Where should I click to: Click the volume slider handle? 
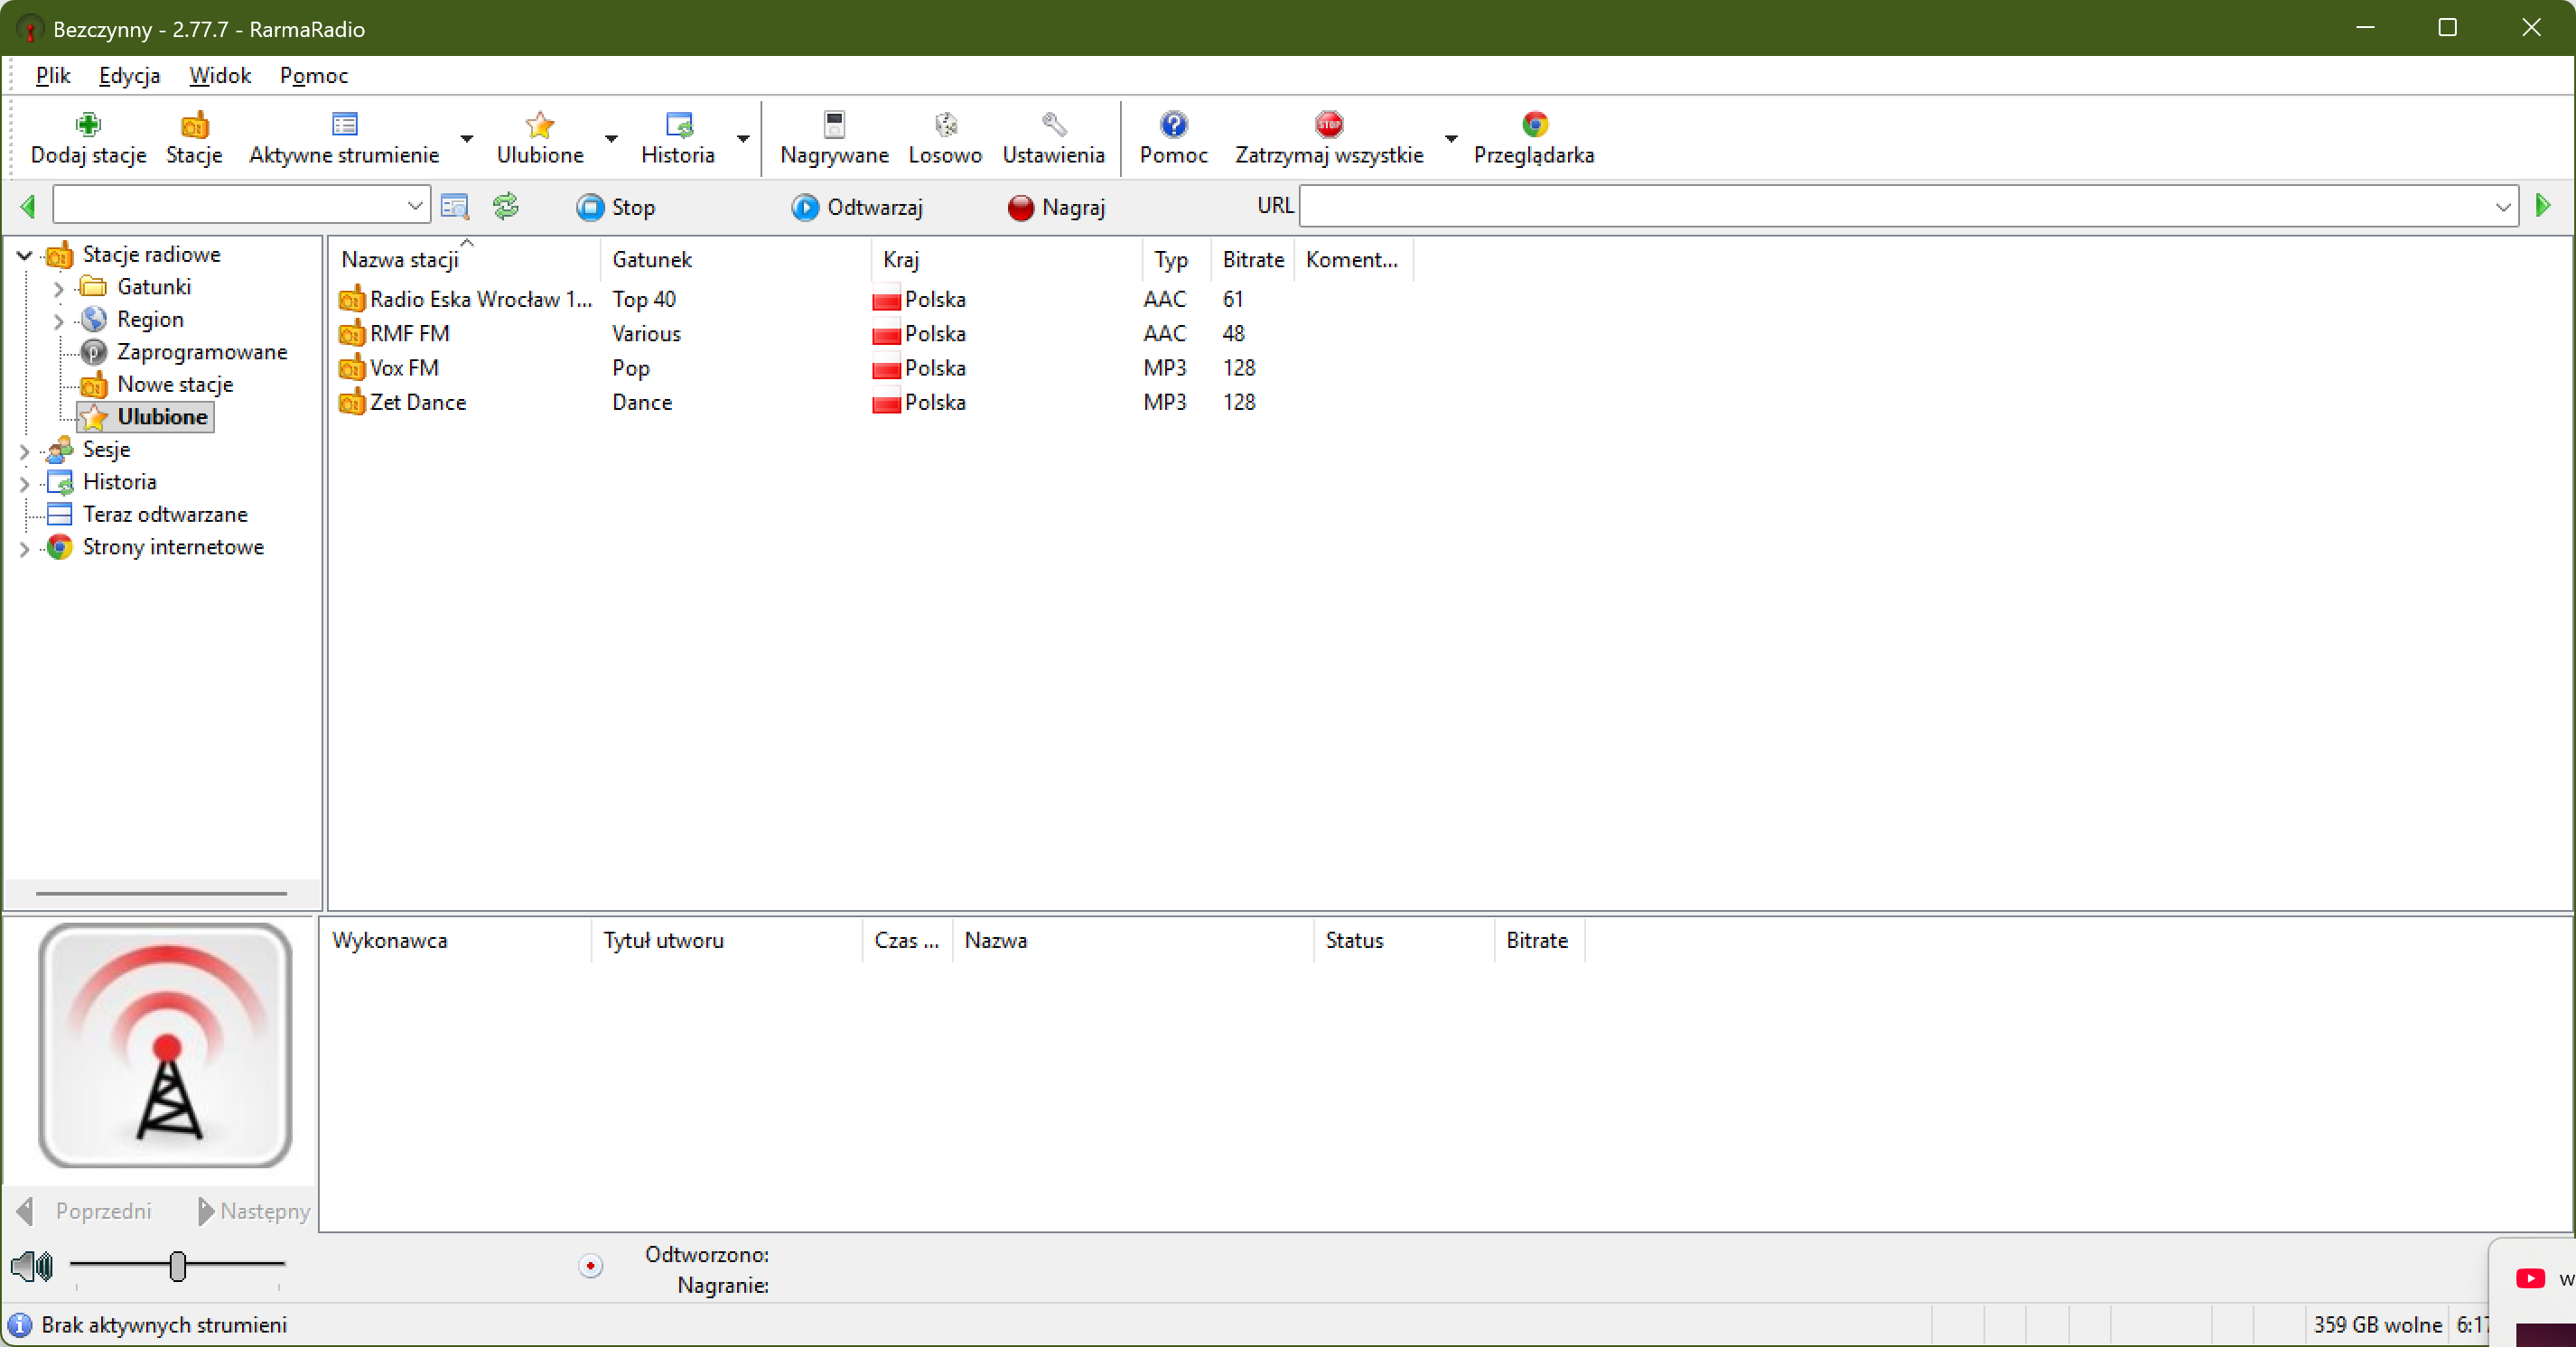[x=178, y=1266]
